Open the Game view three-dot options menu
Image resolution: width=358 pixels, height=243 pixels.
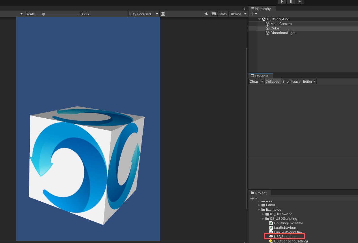coord(244,8)
